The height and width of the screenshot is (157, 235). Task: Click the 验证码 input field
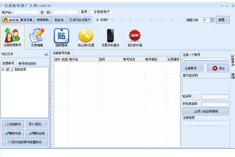pyautogui.click(x=215, y=96)
